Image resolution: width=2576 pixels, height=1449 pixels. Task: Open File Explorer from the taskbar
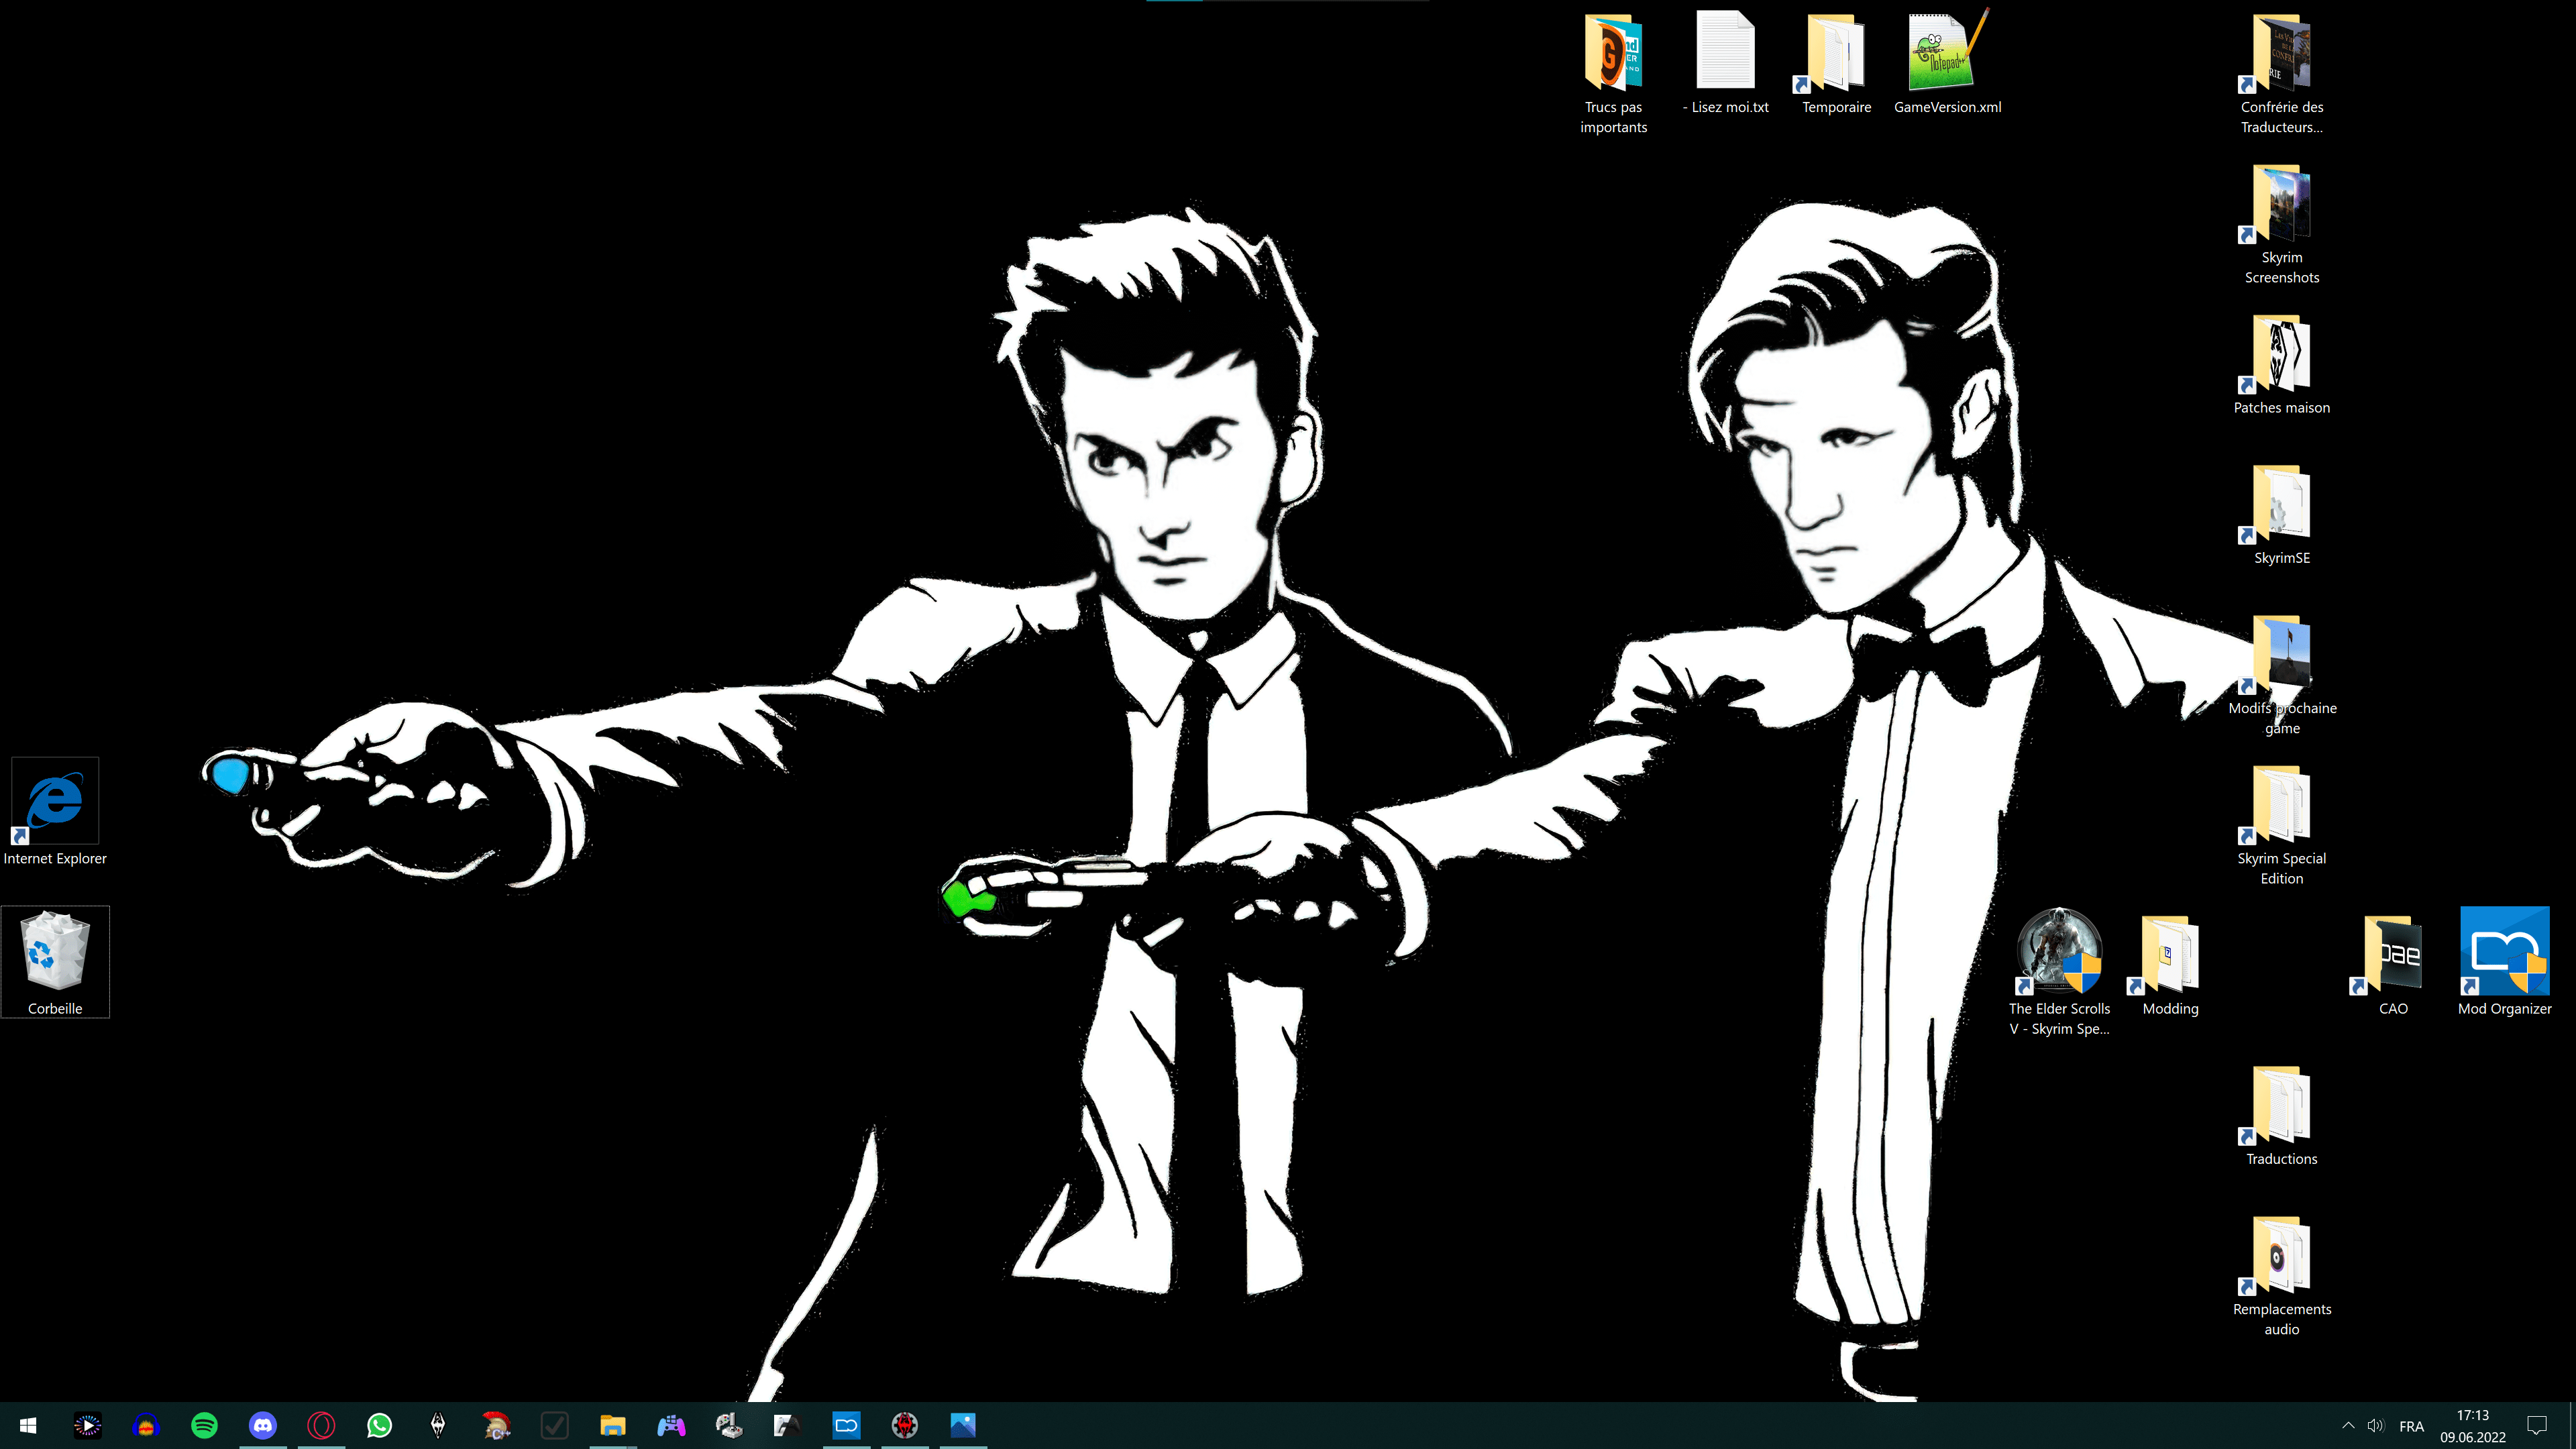(x=613, y=1425)
